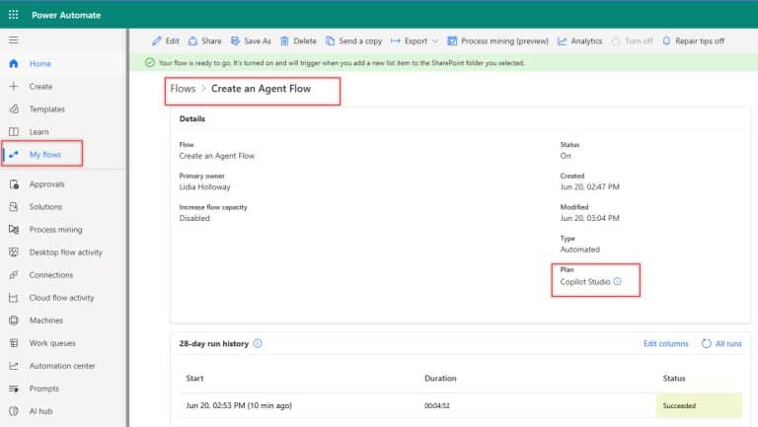Click the Edit pencil toolbar button
This screenshot has width=758, height=427.
pos(165,41)
